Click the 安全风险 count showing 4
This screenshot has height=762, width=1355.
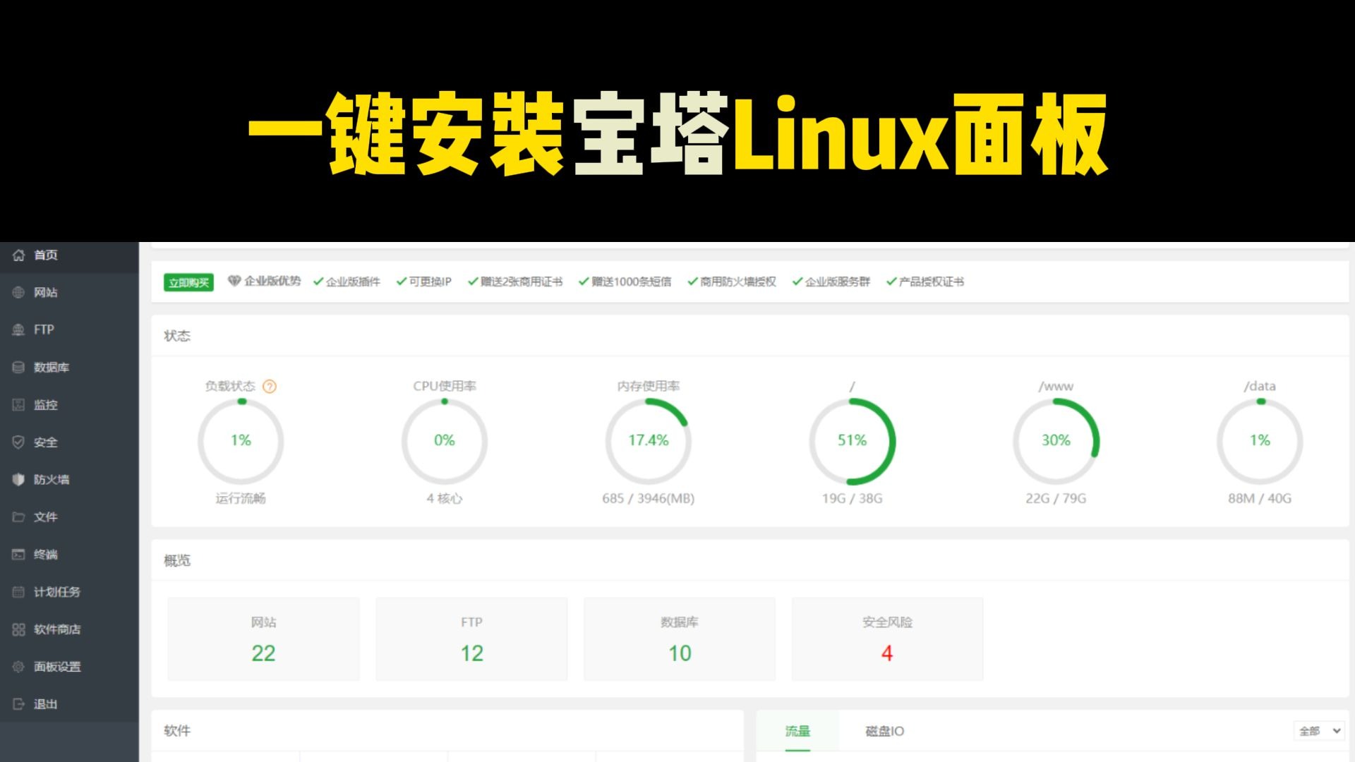click(x=887, y=653)
